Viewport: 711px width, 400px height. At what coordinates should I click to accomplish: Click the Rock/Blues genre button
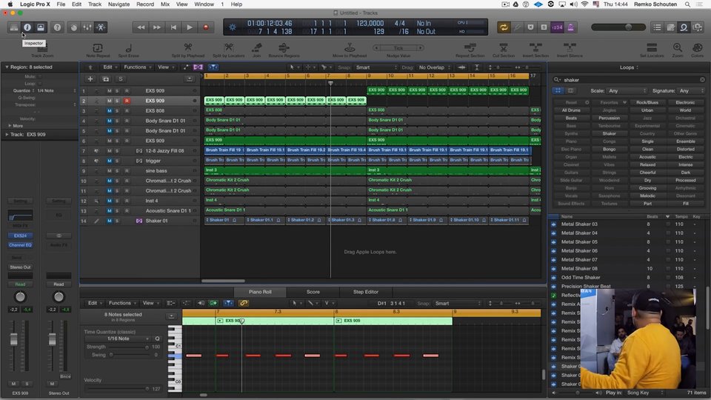pyautogui.click(x=647, y=102)
